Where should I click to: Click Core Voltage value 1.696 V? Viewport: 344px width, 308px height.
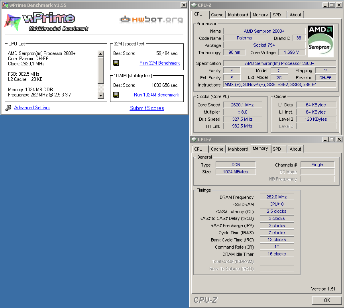[x=291, y=52]
